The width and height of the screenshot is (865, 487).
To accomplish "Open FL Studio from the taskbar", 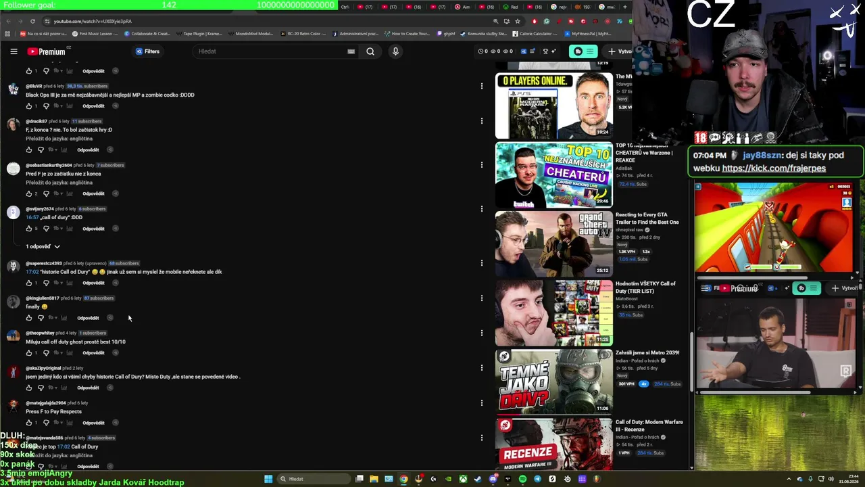I will pyautogui.click(x=597, y=479).
